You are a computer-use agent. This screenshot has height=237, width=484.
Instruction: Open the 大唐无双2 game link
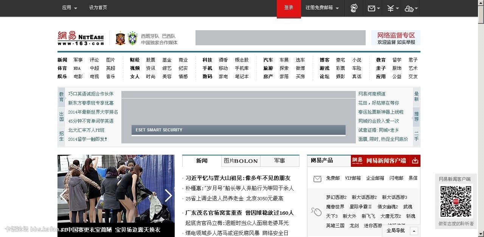[x=391, y=216]
